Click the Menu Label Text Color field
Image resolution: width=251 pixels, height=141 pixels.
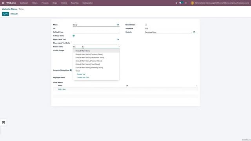[96, 43]
